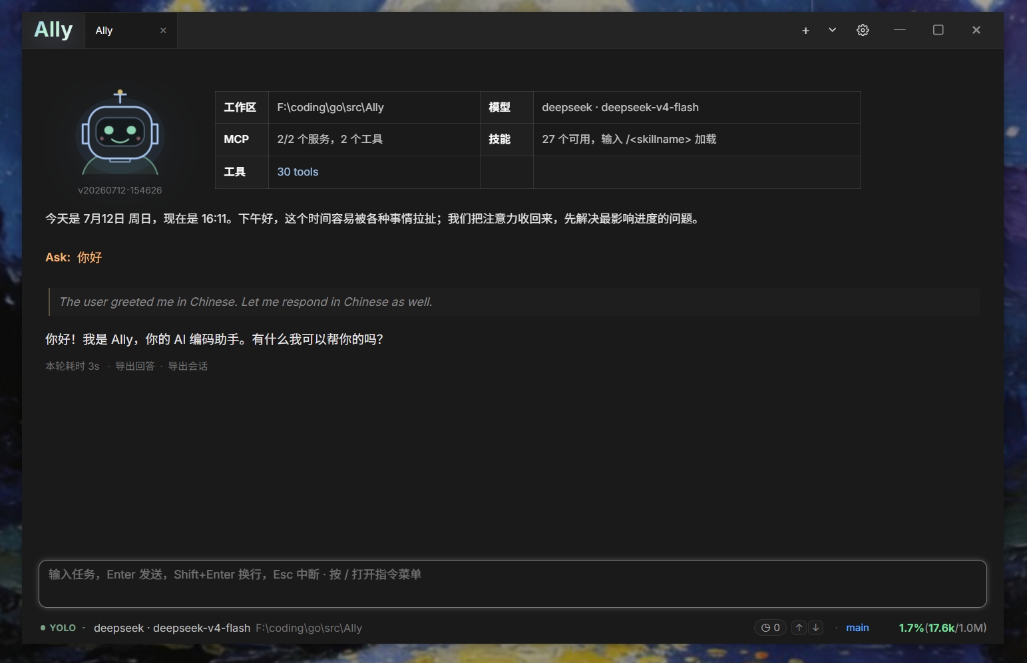Click 导出回答 link
This screenshot has width=1027, height=663.
tap(135, 366)
